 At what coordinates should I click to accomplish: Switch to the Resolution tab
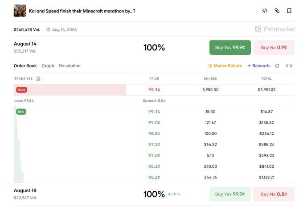70,66
